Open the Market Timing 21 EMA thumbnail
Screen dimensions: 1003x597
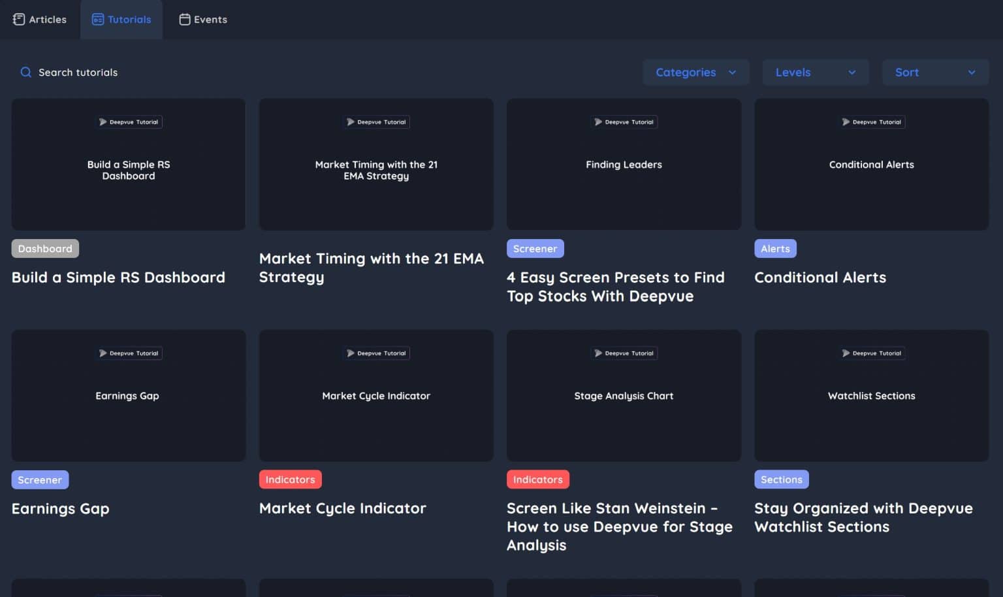coord(376,165)
